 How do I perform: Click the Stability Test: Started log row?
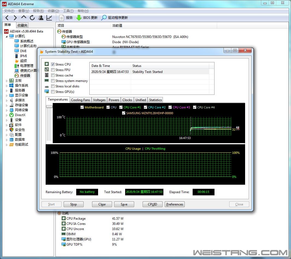tap(149, 72)
